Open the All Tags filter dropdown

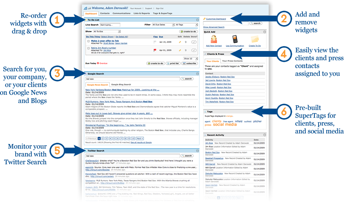click(186, 25)
